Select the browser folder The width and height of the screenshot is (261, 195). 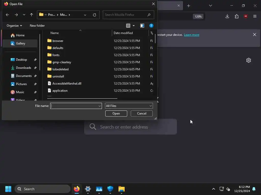click(x=58, y=41)
